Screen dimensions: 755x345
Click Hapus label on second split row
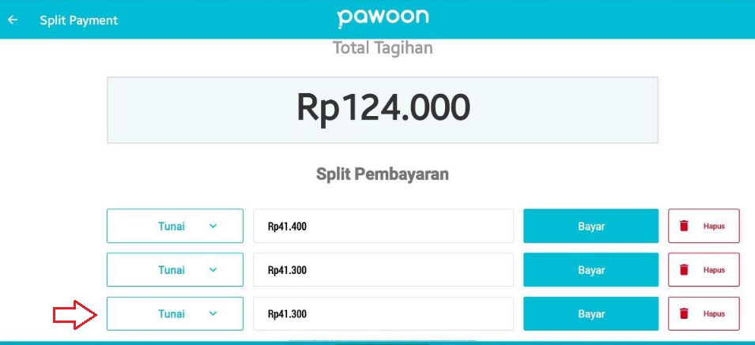[x=714, y=270]
